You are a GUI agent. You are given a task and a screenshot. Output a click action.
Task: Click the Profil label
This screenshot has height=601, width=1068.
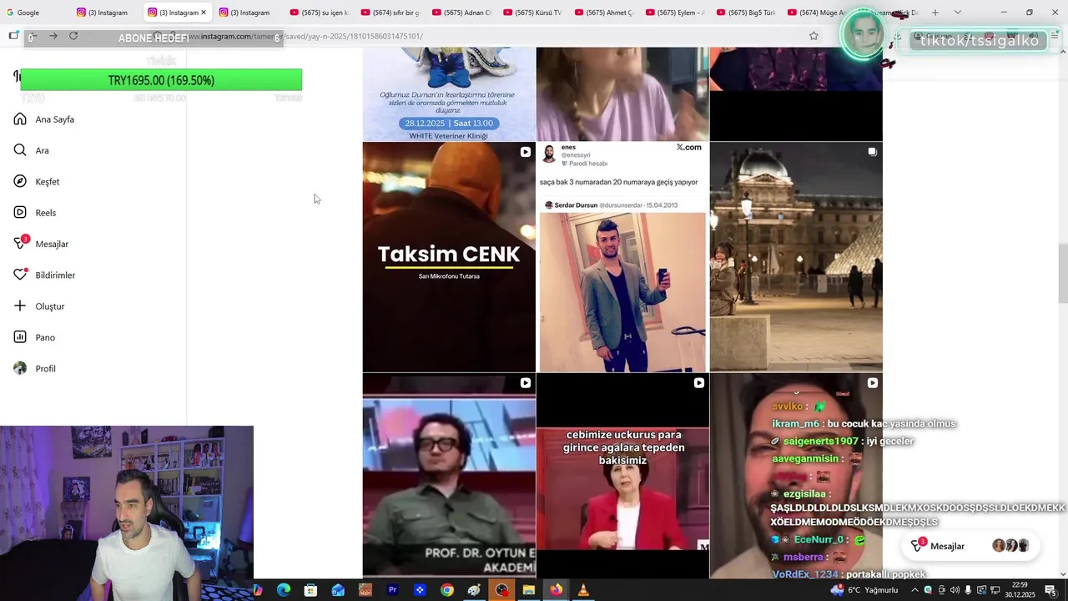(46, 369)
